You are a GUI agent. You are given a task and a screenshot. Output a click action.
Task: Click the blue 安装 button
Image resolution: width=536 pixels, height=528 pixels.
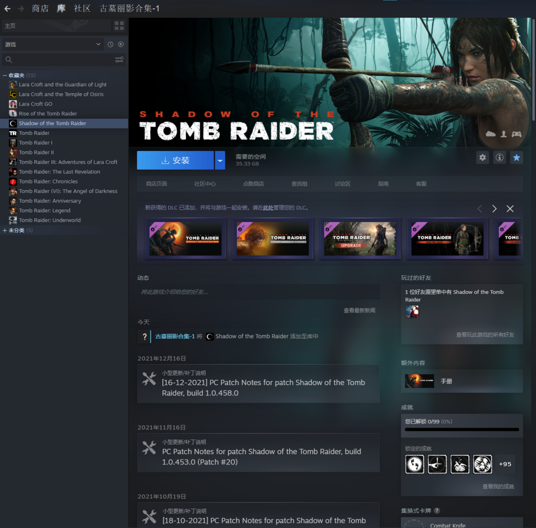click(175, 160)
